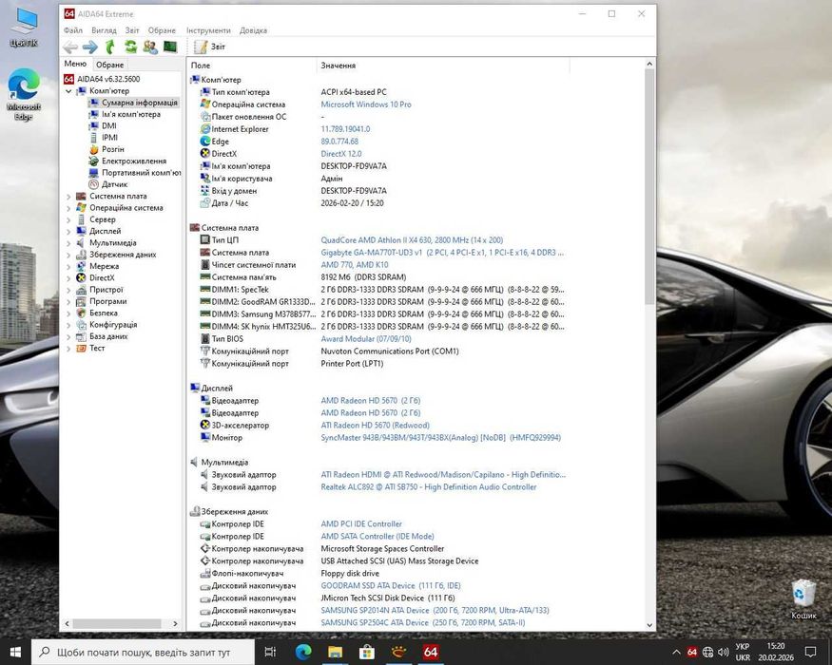Expand the Мультимедіа tree node

pyautogui.click(x=68, y=243)
